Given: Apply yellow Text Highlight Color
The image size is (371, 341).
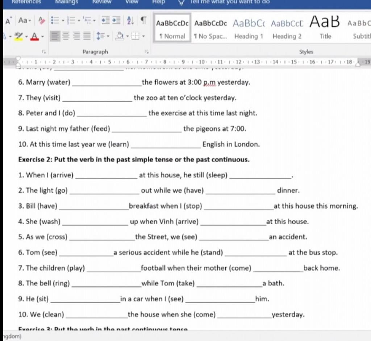Looking at the screenshot, I should (18, 36).
